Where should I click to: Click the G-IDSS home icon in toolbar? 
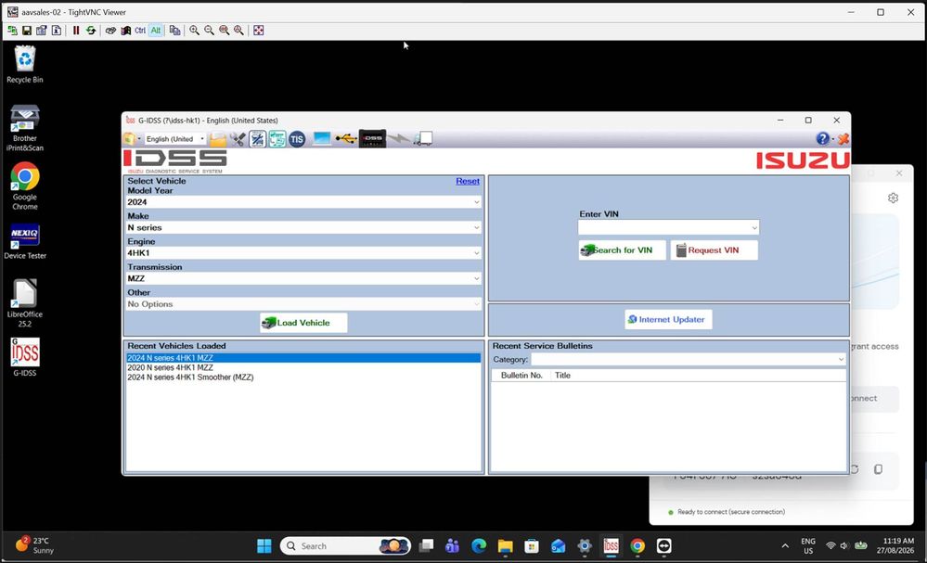coord(130,139)
